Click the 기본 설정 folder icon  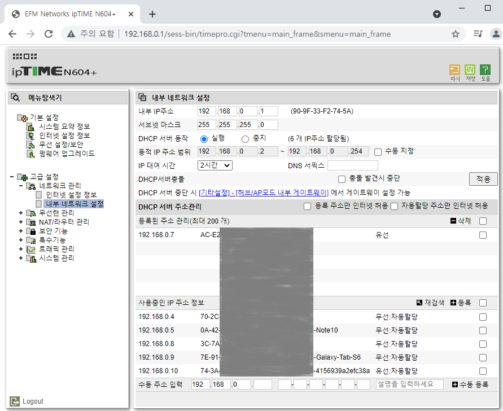23,118
